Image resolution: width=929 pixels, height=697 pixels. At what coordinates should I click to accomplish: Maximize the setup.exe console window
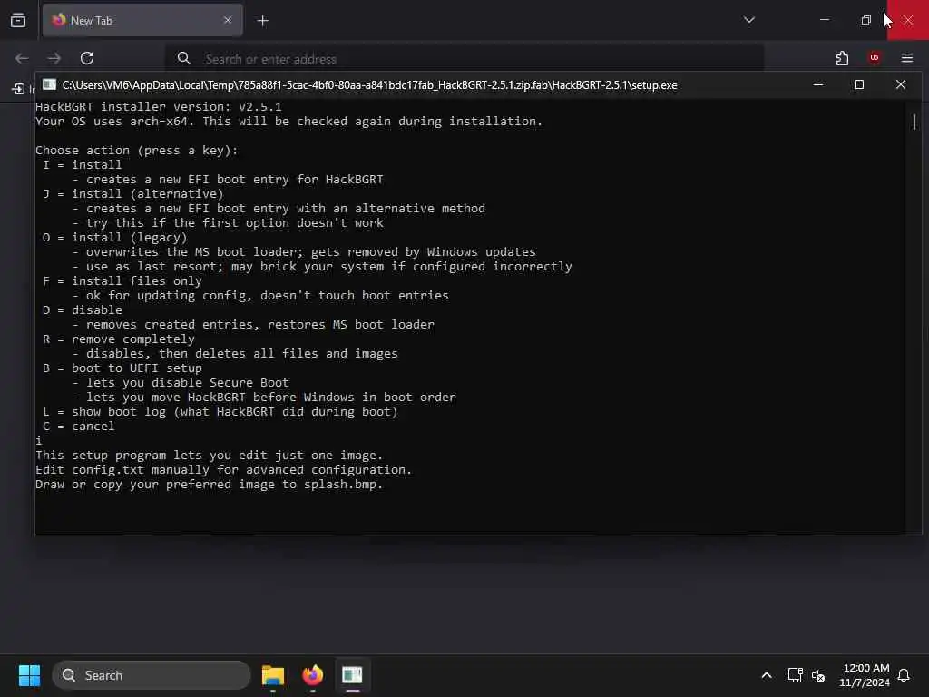tap(858, 84)
